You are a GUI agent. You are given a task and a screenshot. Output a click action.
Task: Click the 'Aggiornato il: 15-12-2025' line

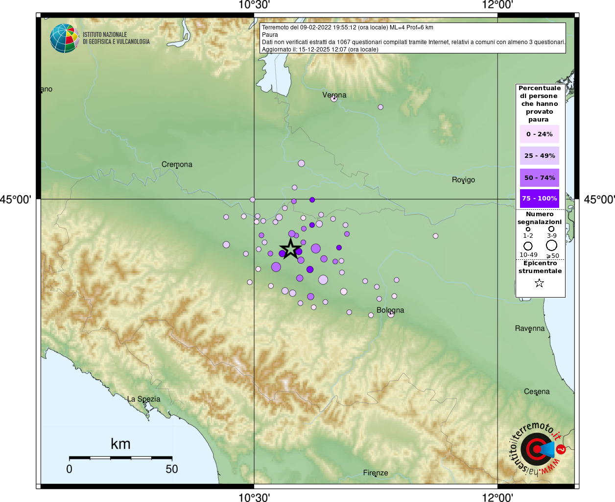coord(320,50)
